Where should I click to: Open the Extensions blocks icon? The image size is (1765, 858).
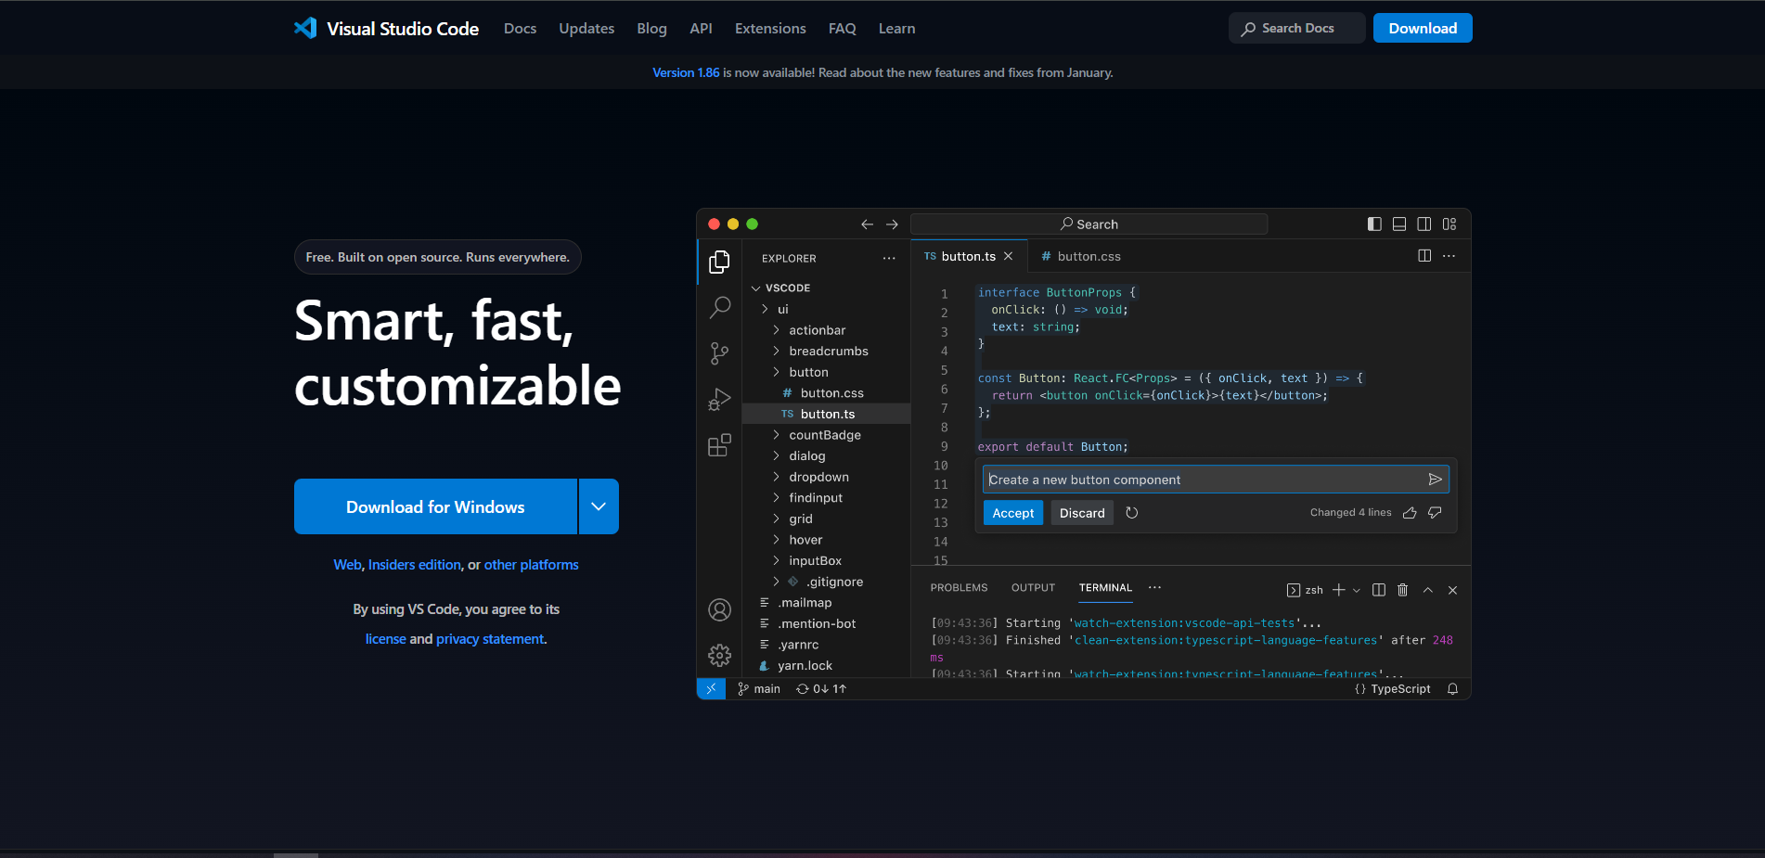[x=719, y=445]
